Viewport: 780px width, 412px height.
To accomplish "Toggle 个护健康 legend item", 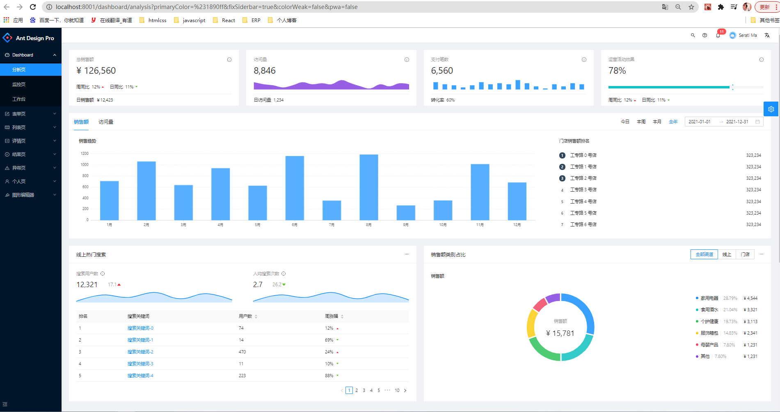I will 727,321.
